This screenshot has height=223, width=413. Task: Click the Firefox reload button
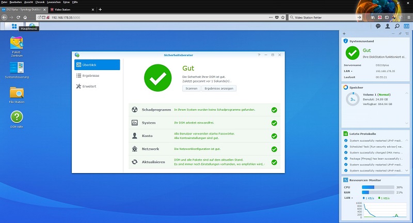pos(18,18)
